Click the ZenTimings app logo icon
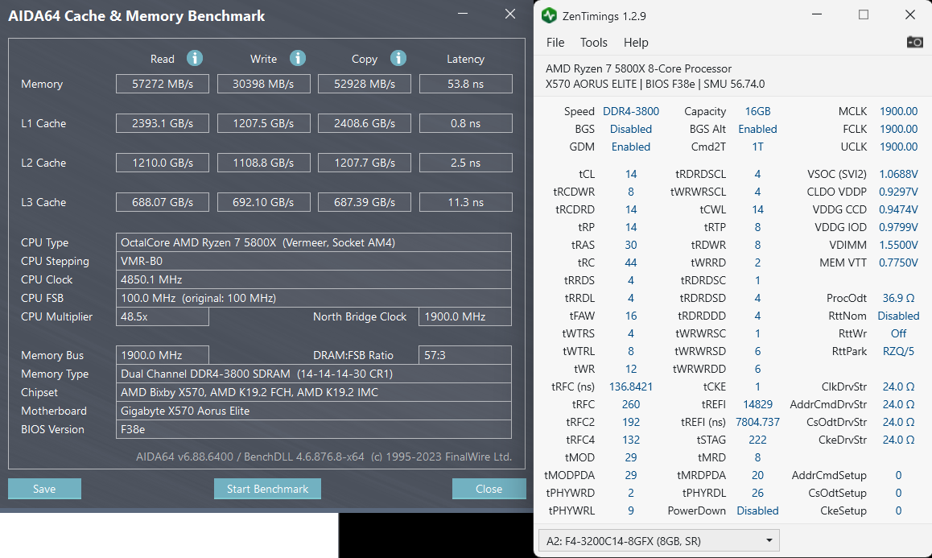This screenshot has width=932, height=558. coord(549,15)
